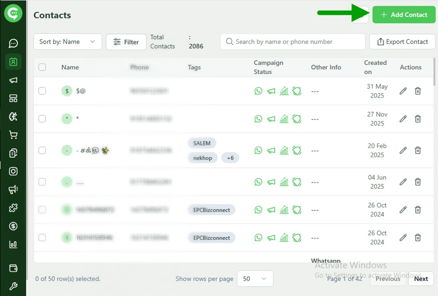The width and height of the screenshot is (438, 296).
Task: Check the row for contact 16314158946
Action: point(42,237)
